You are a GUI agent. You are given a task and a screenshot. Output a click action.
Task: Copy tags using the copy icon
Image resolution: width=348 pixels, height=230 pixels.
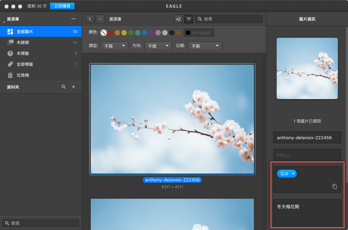point(335,186)
